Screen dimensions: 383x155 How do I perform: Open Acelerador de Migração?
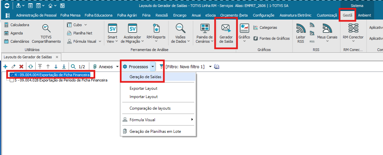pyautogui.click(x=133, y=33)
